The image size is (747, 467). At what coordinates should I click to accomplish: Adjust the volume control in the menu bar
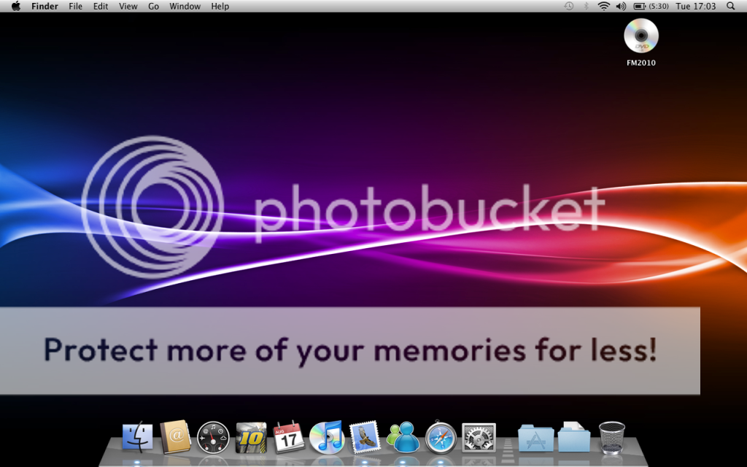tap(619, 6)
